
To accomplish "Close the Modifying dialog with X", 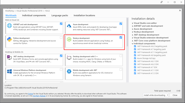I will 180,10.
